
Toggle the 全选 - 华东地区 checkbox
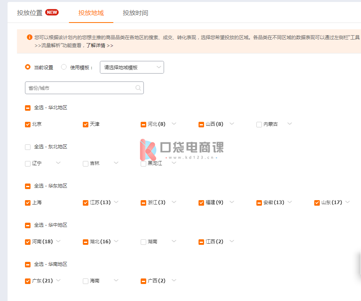pos(28,186)
